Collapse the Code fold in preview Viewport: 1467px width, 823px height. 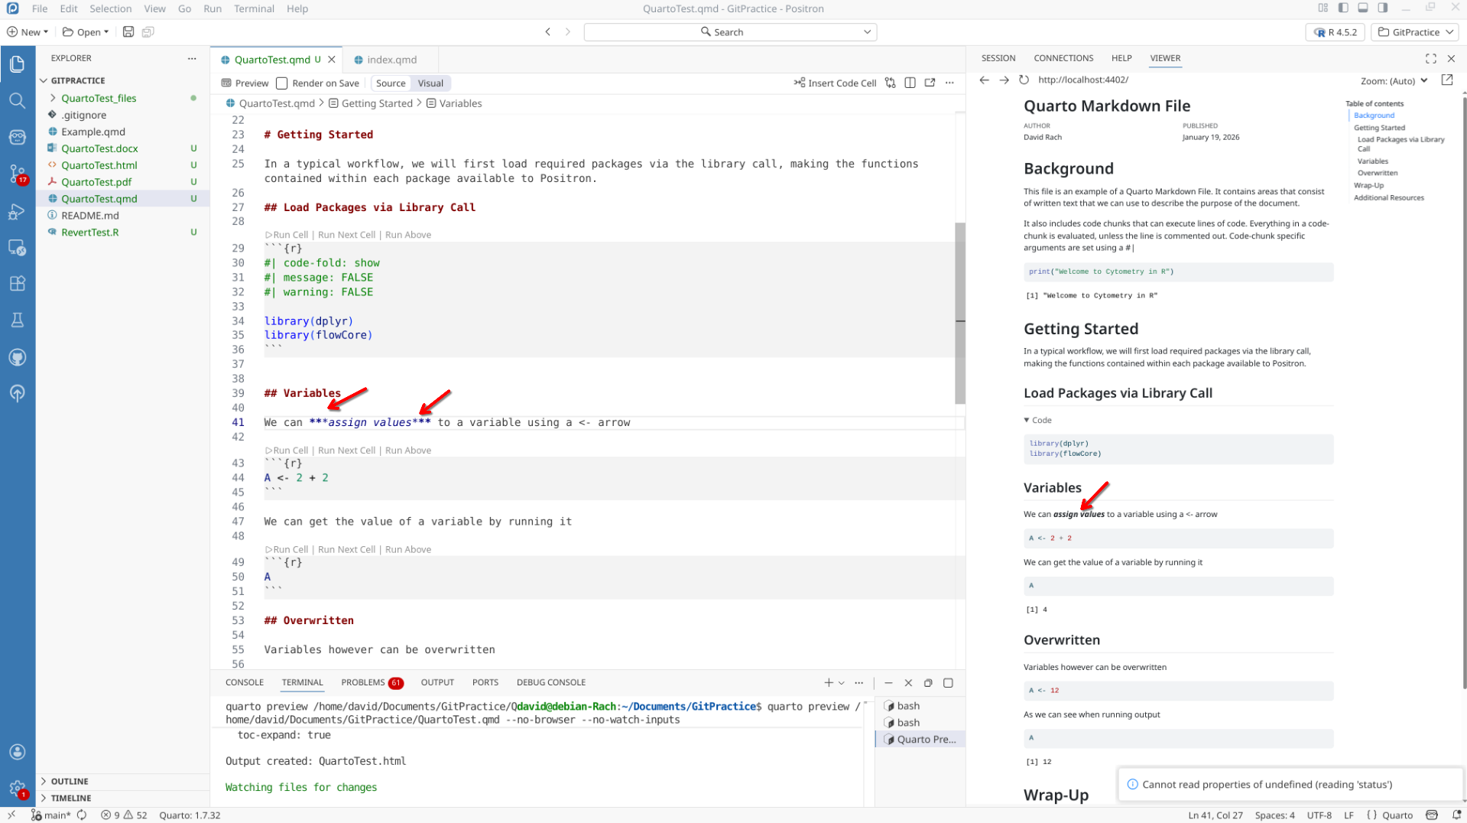coord(1037,420)
